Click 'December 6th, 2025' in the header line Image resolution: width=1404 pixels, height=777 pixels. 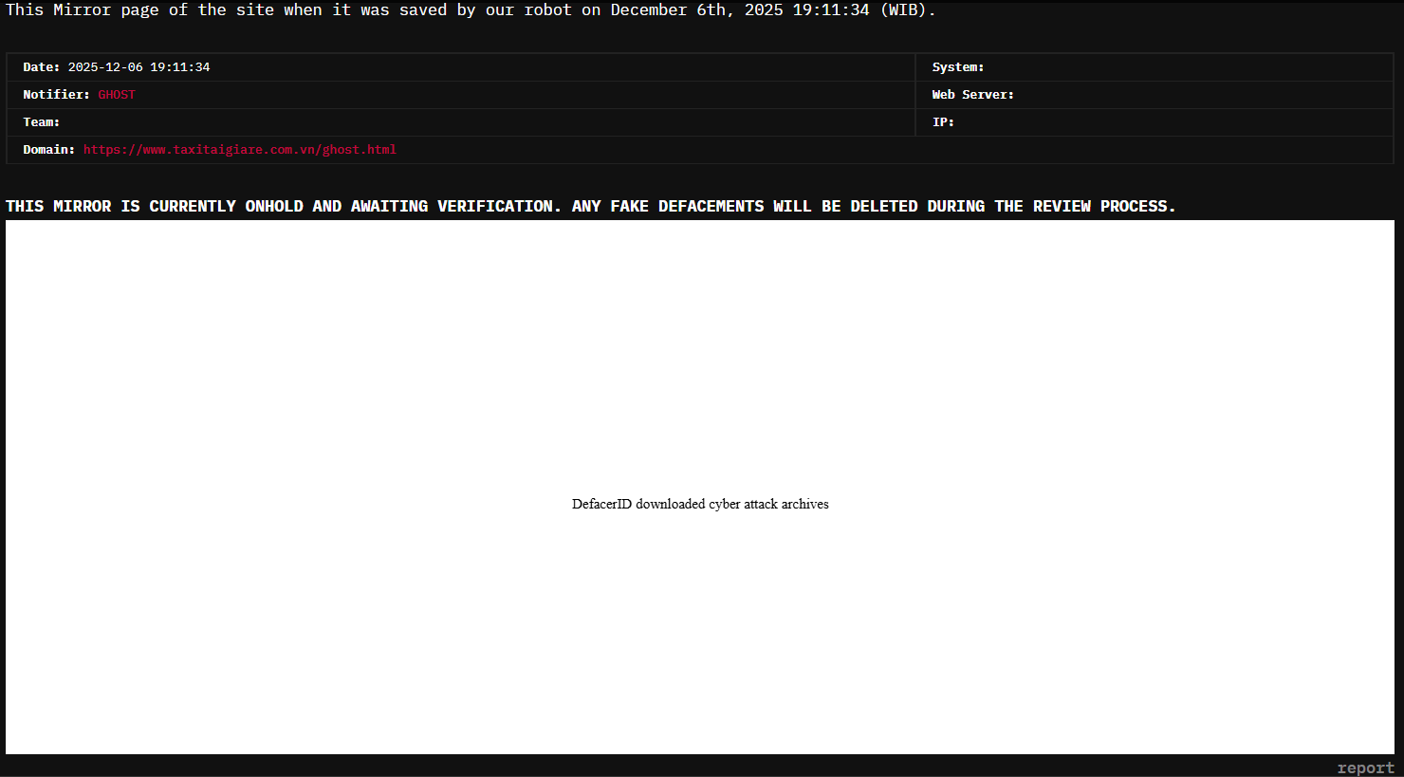696,10
